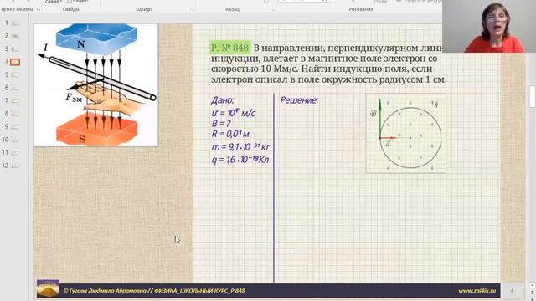Click the Дано: heading
536x301 pixels.
[x=223, y=100]
